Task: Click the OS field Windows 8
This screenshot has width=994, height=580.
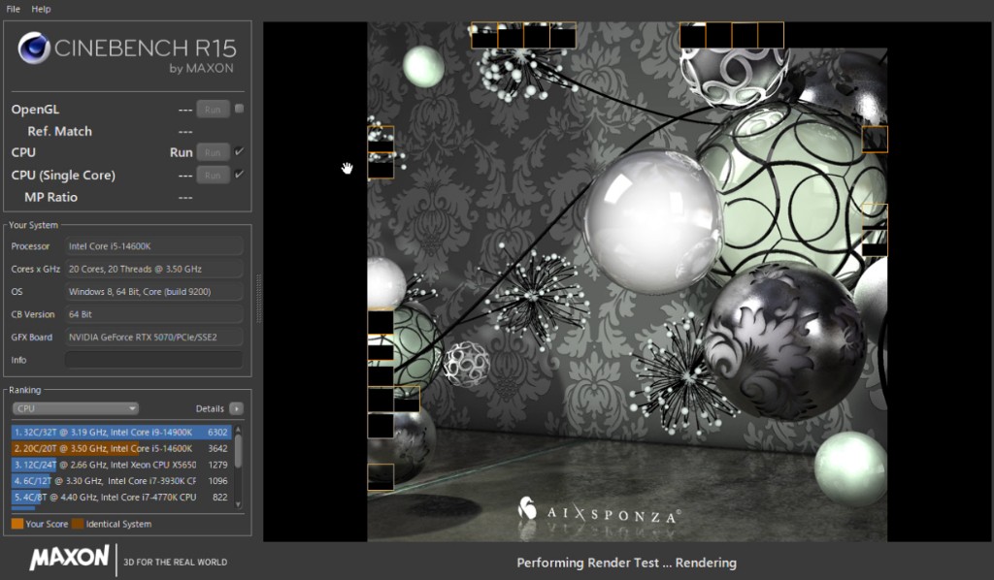Action: [154, 292]
